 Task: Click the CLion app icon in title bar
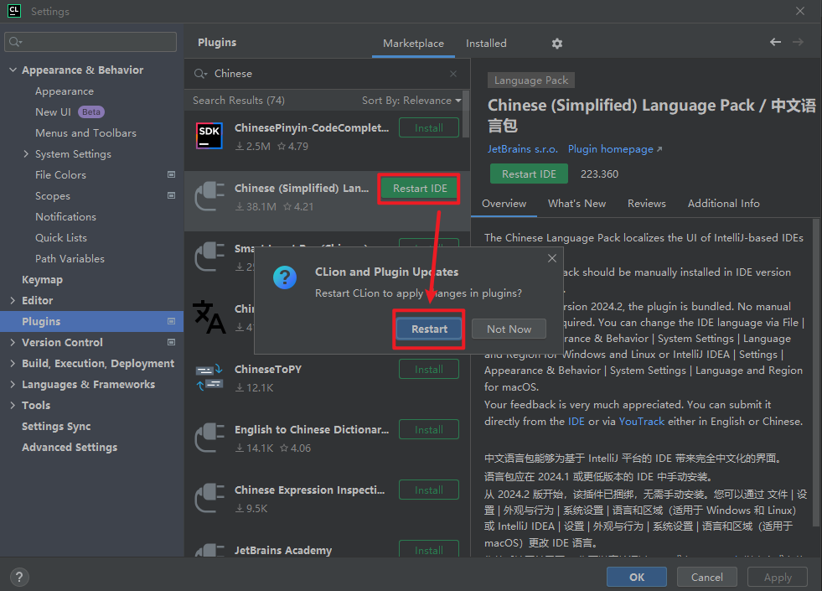pyautogui.click(x=13, y=11)
